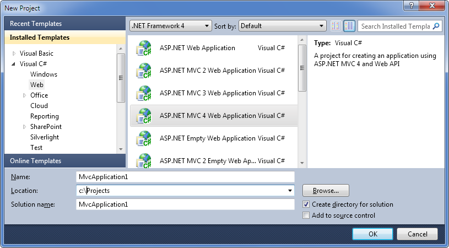Open the .NET Framework 4 version dropdown

pos(170,26)
